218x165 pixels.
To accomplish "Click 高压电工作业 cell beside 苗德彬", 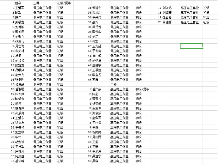I will coord(190,22).
